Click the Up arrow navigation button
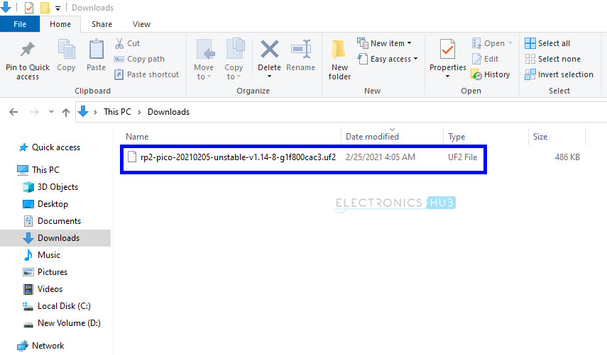 tap(65, 112)
